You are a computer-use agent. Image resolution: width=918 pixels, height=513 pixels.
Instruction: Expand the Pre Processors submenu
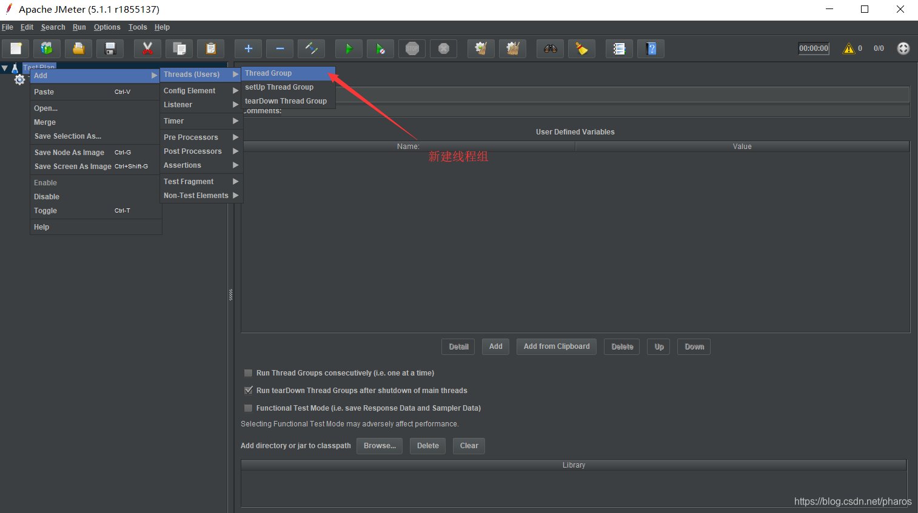coord(201,137)
